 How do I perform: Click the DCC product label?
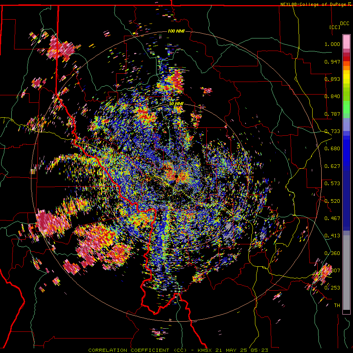(344, 24)
